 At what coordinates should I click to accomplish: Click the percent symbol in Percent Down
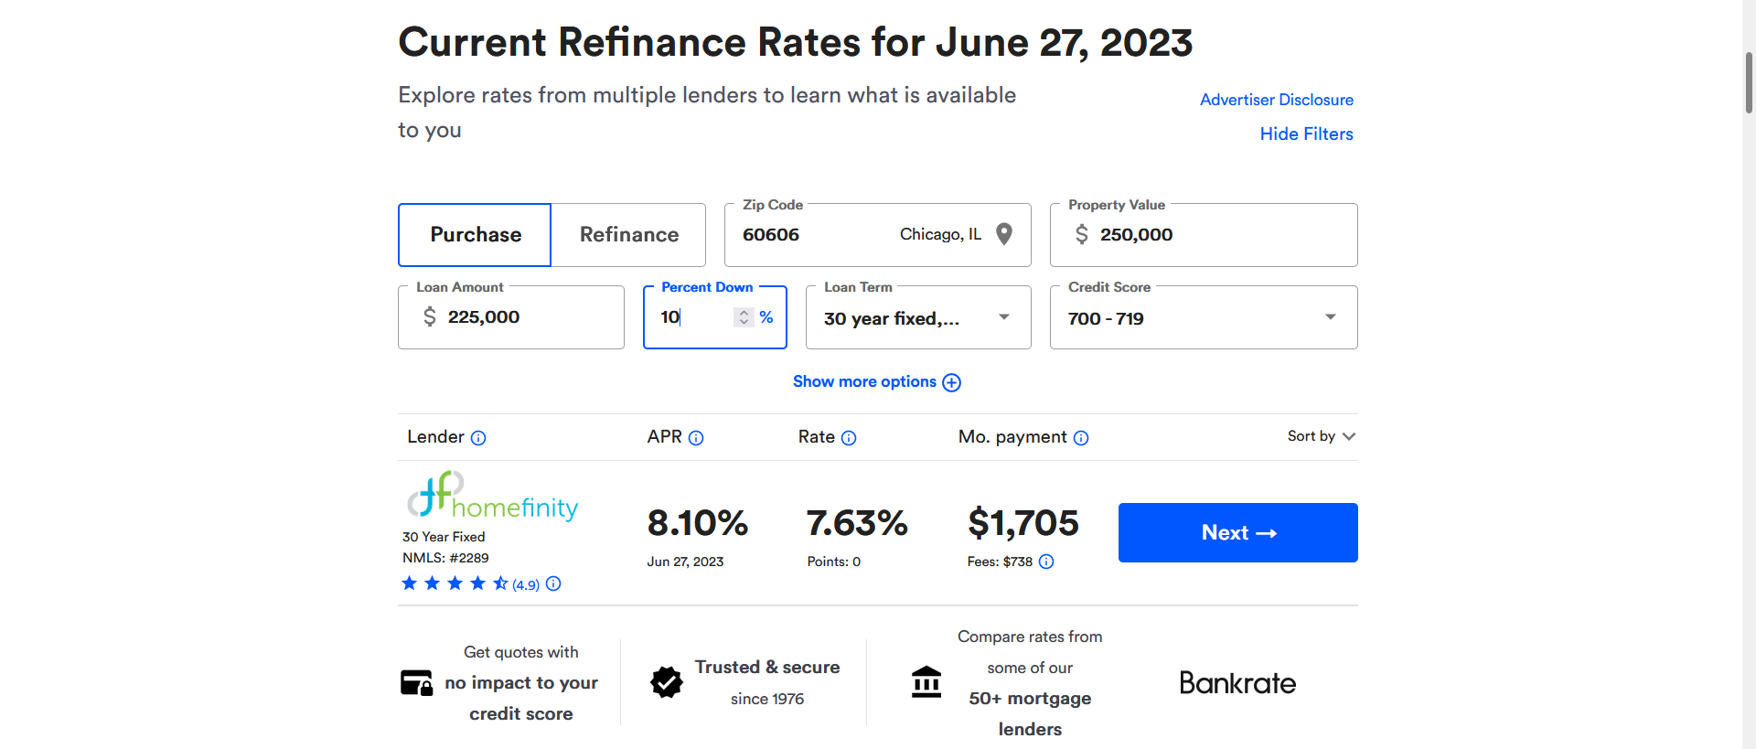tap(766, 317)
